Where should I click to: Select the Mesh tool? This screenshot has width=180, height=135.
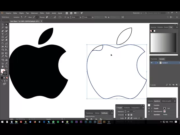pos(3,53)
